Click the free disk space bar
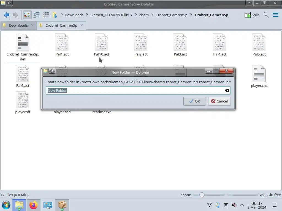The image size is (282, 211). 242,195
